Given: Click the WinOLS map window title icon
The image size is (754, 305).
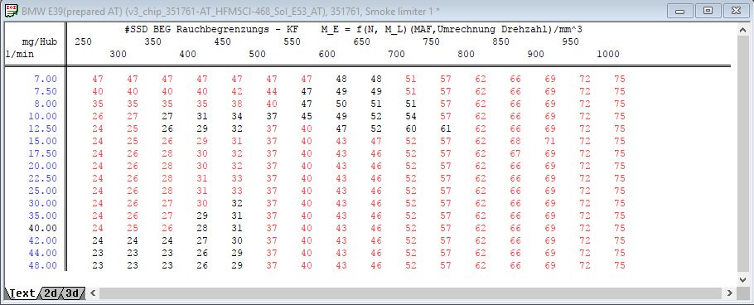Looking at the screenshot, I should 11,11.
